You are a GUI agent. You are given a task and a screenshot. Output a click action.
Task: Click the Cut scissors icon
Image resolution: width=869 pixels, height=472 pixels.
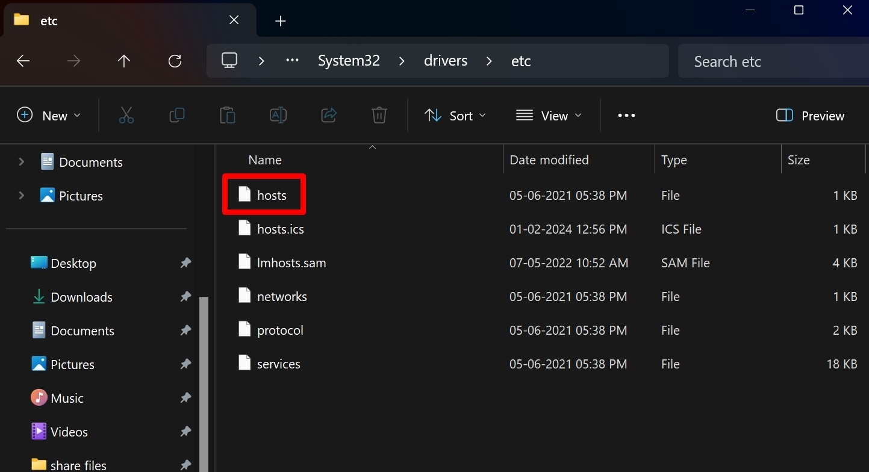[126, 115]
